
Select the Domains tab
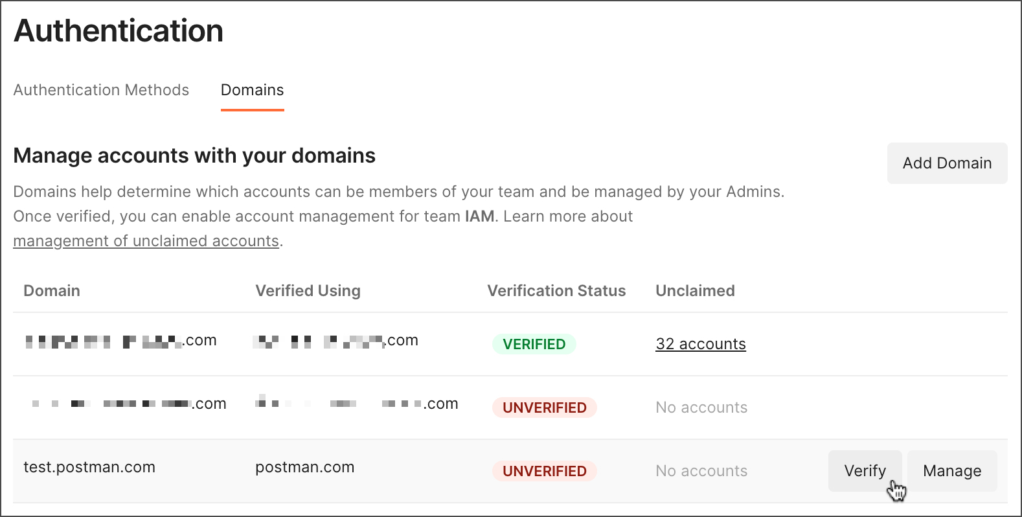click(252, 90)
